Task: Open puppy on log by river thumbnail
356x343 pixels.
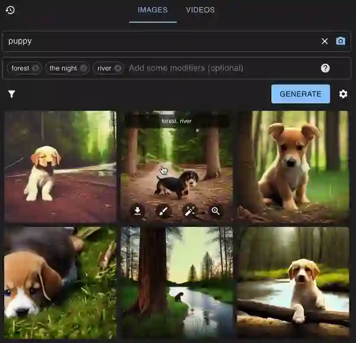Action: pos(293,283)
